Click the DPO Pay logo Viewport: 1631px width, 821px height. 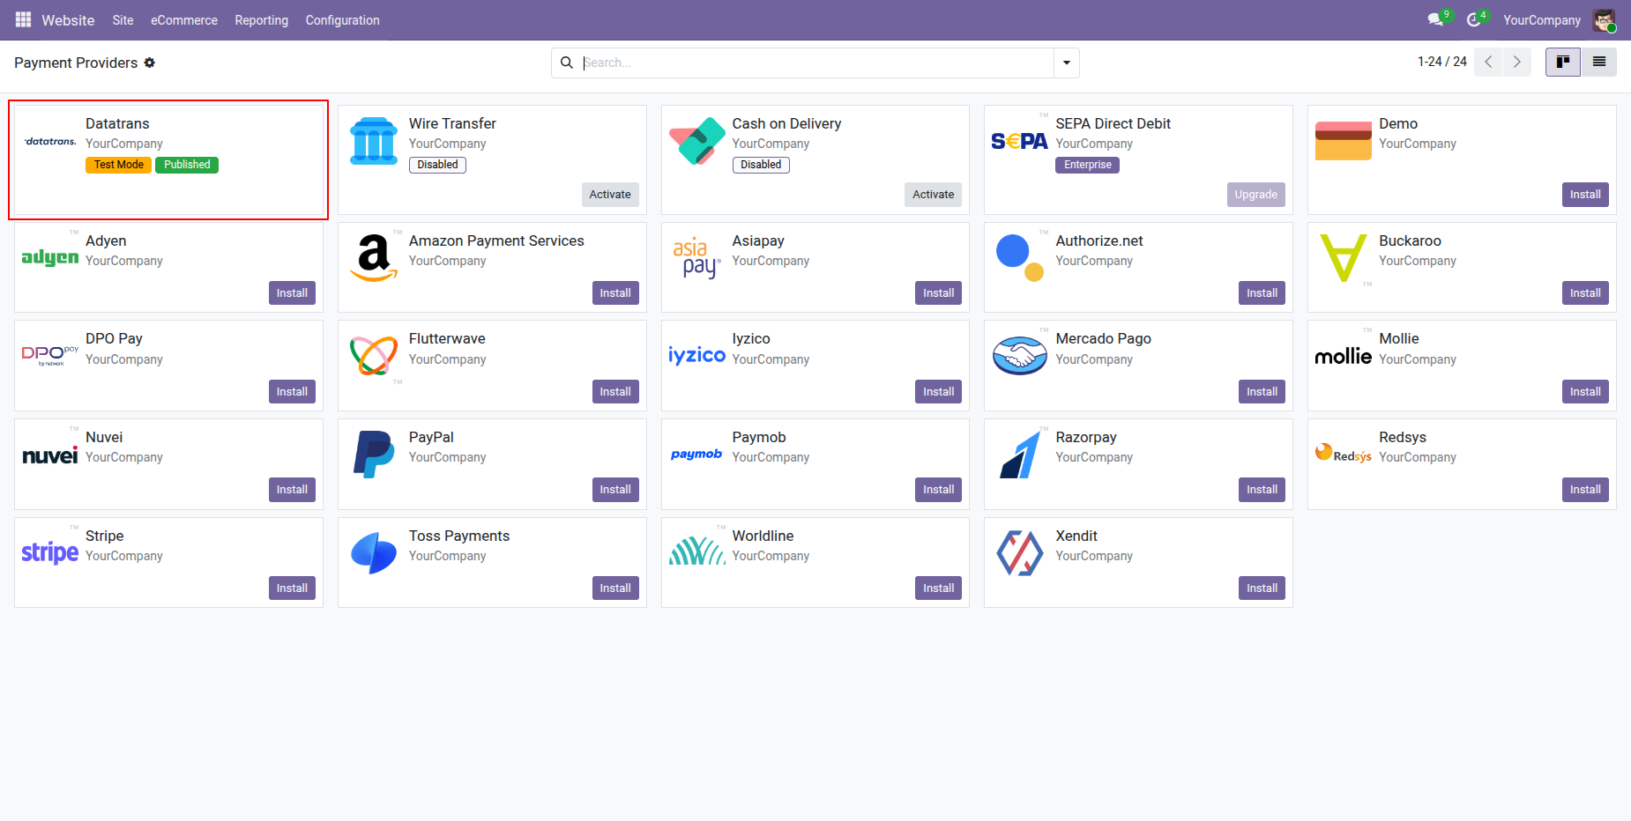pos(50,356)
